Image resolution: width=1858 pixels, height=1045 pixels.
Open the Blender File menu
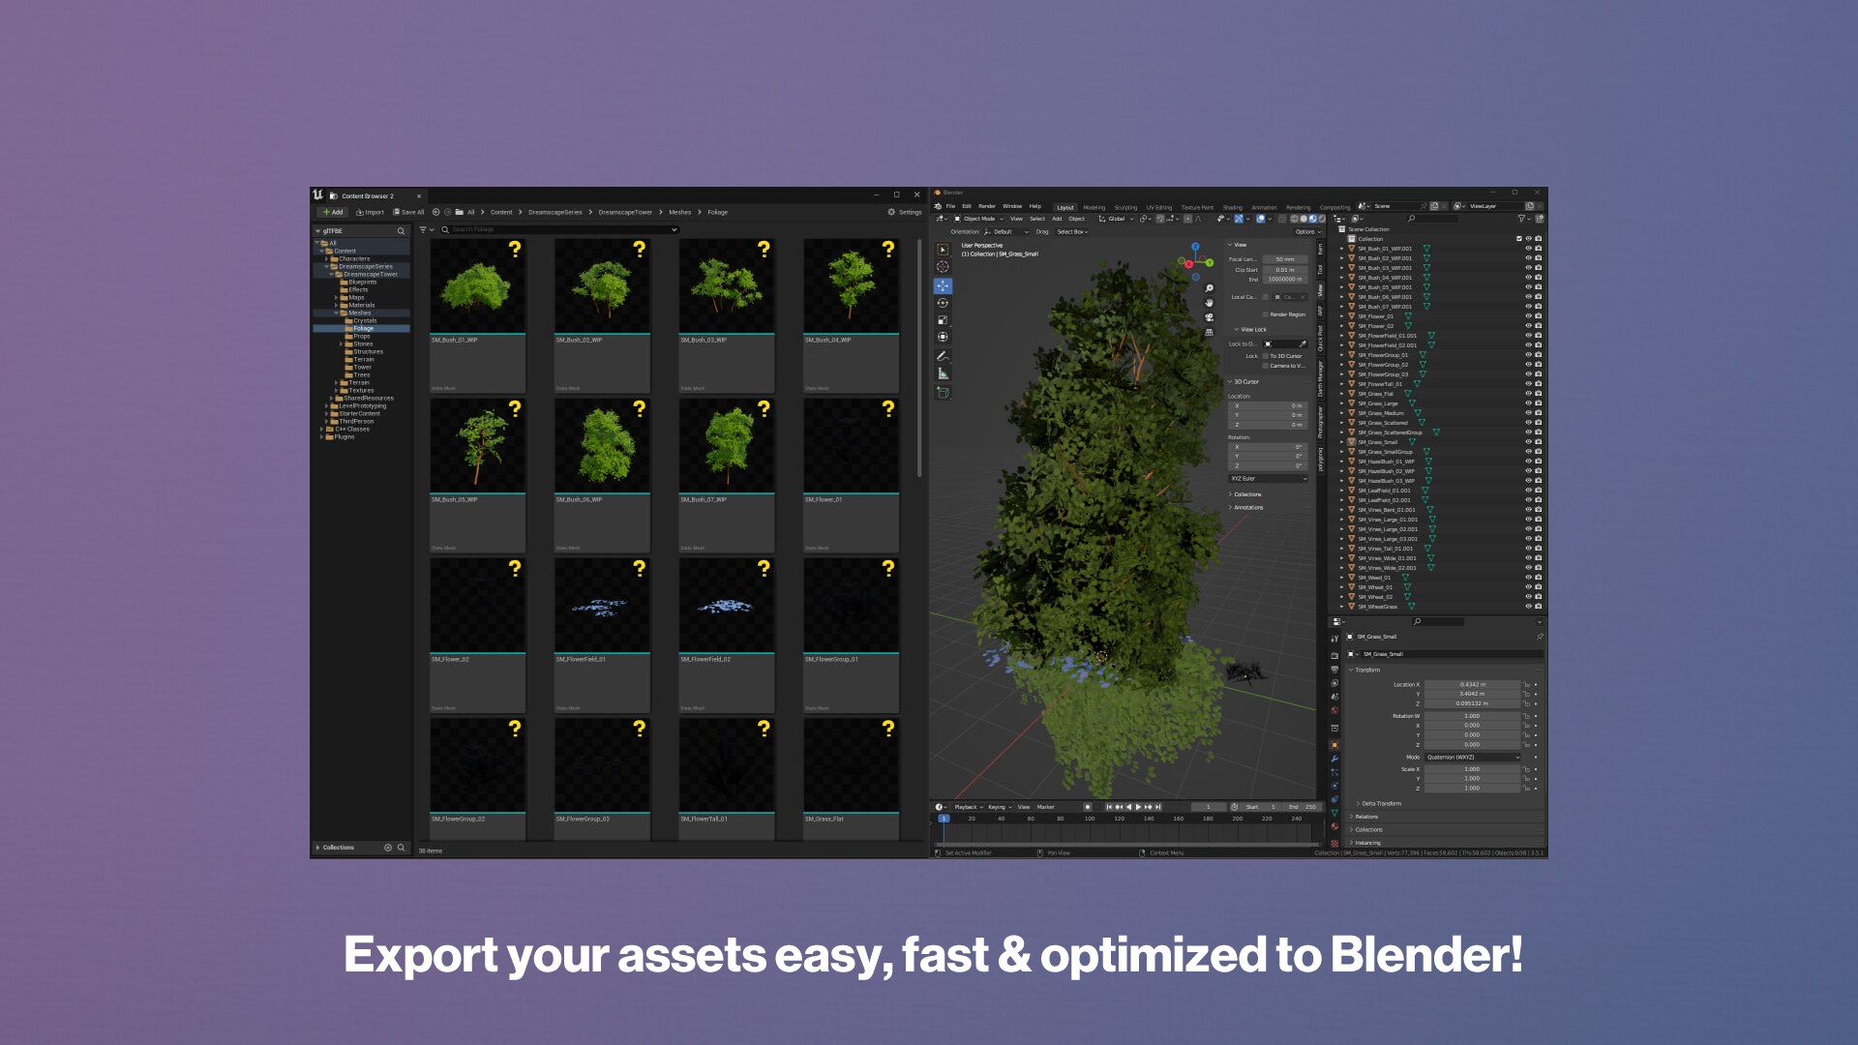950,206
